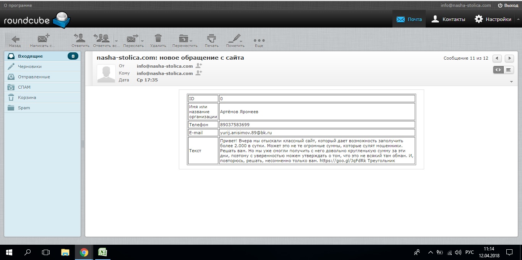Open О программе about link
The width and height of the screenshot is (522, 260).
tap(18, 5)
